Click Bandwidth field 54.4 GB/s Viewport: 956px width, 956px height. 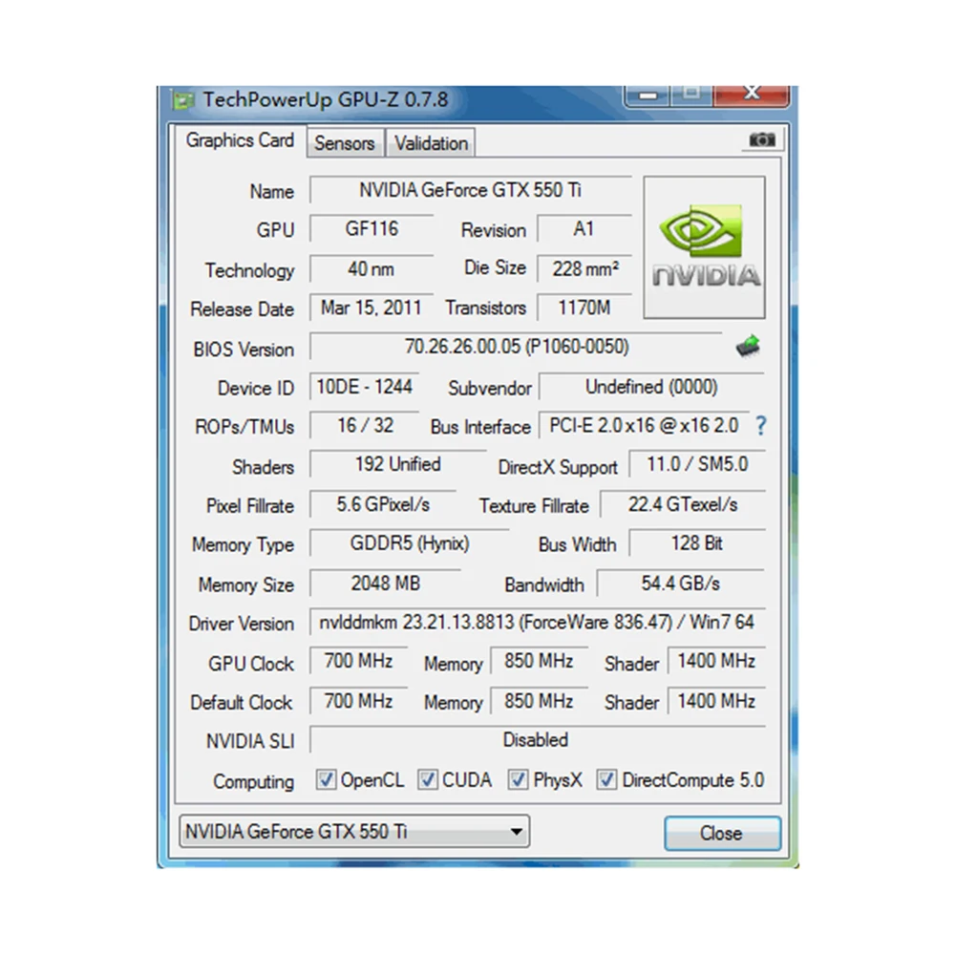click(680, 584)
